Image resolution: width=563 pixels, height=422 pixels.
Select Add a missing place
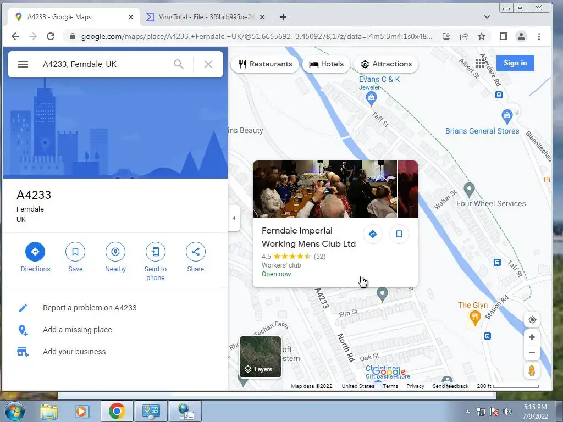click(x=77, y=330)
